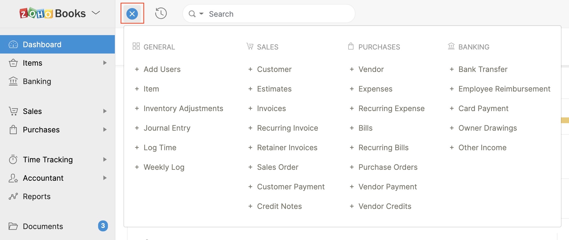
Task: Click into the Search input field
Action: point(277,14)
